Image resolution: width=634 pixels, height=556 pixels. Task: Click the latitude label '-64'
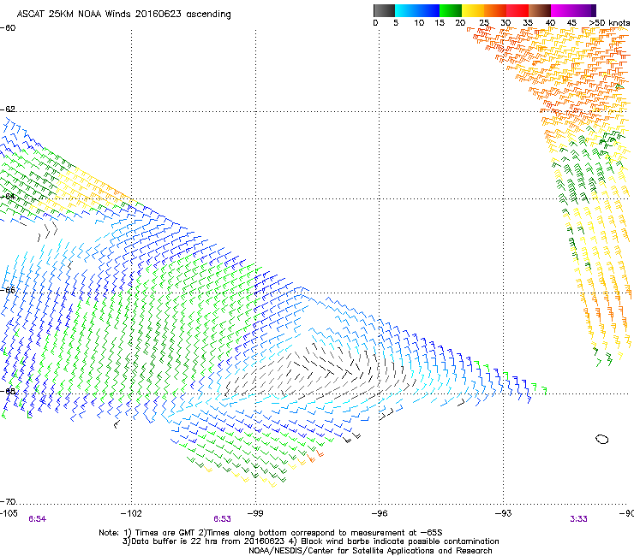tap(8, 197)
